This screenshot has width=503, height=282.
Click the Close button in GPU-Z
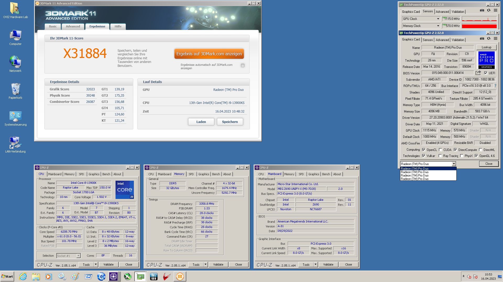coord(489,164)
